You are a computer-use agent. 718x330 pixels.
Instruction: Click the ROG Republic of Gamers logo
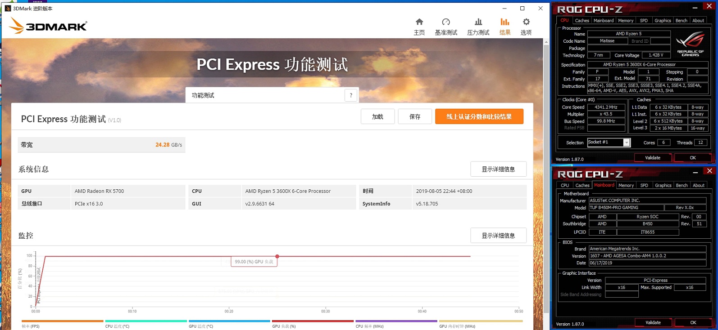coord(691,44)
